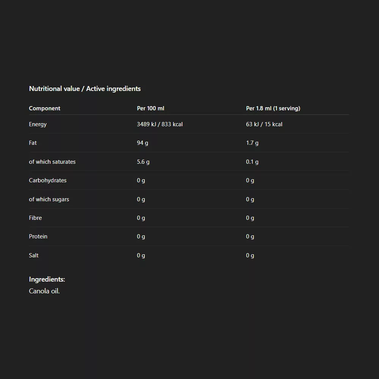Select the Salt row label

click(x=34, y=255)
